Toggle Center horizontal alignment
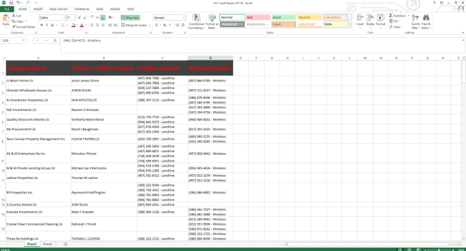The width and height of the screenshot is (466, 251). tap(97, 25)
